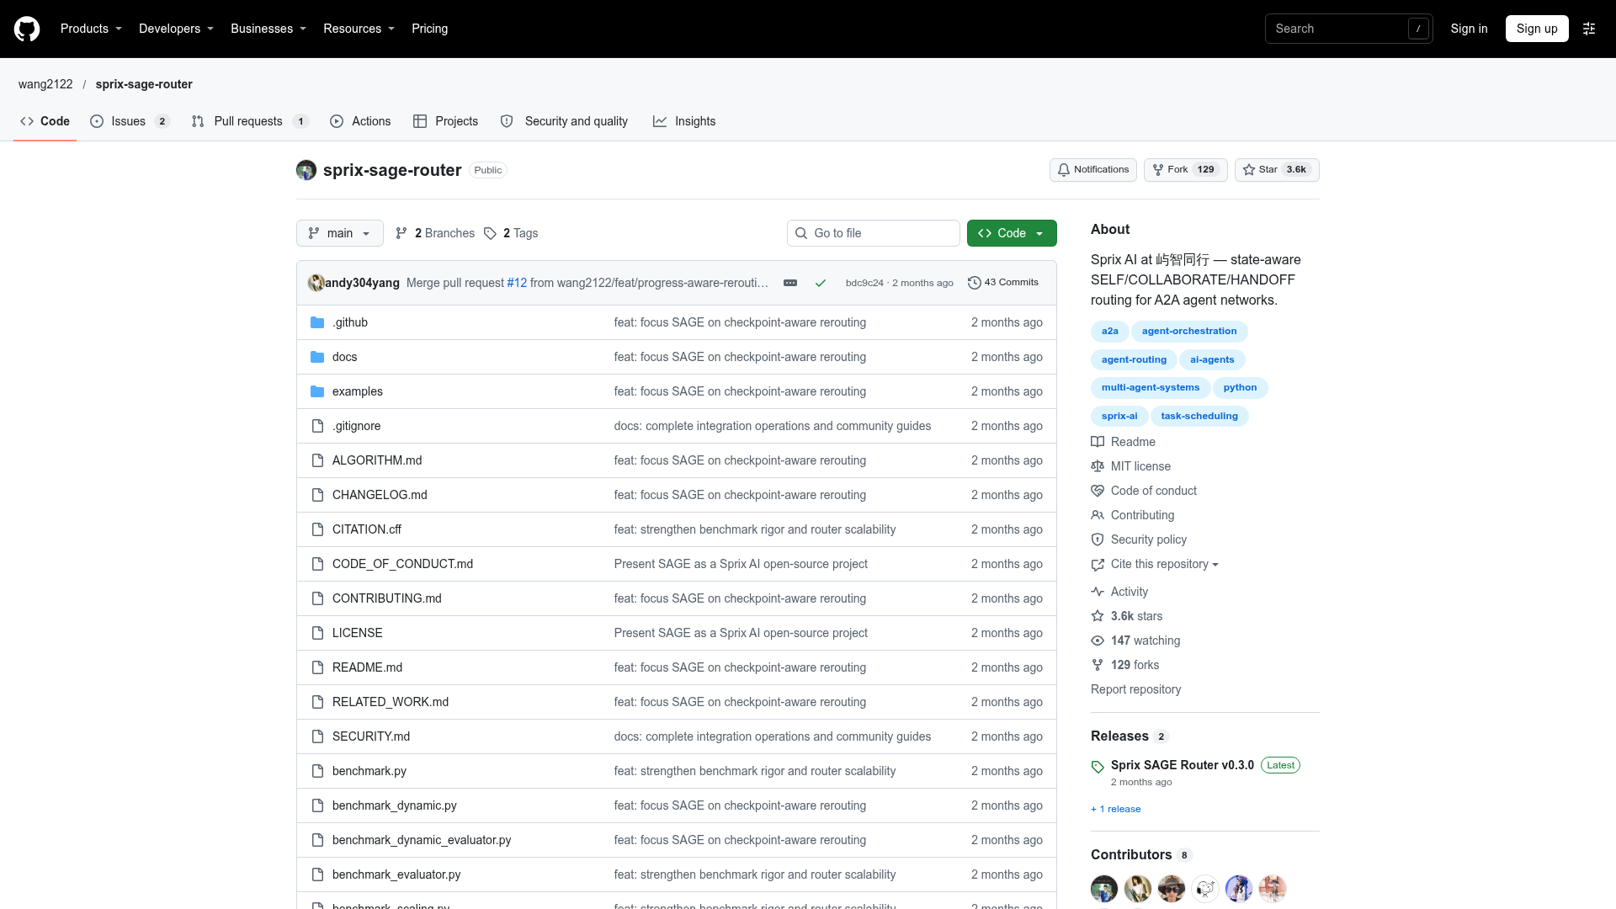Click the repository owner avatar beside the sprix-sage-router title
1616x909 pixels.
click(306, 170)
